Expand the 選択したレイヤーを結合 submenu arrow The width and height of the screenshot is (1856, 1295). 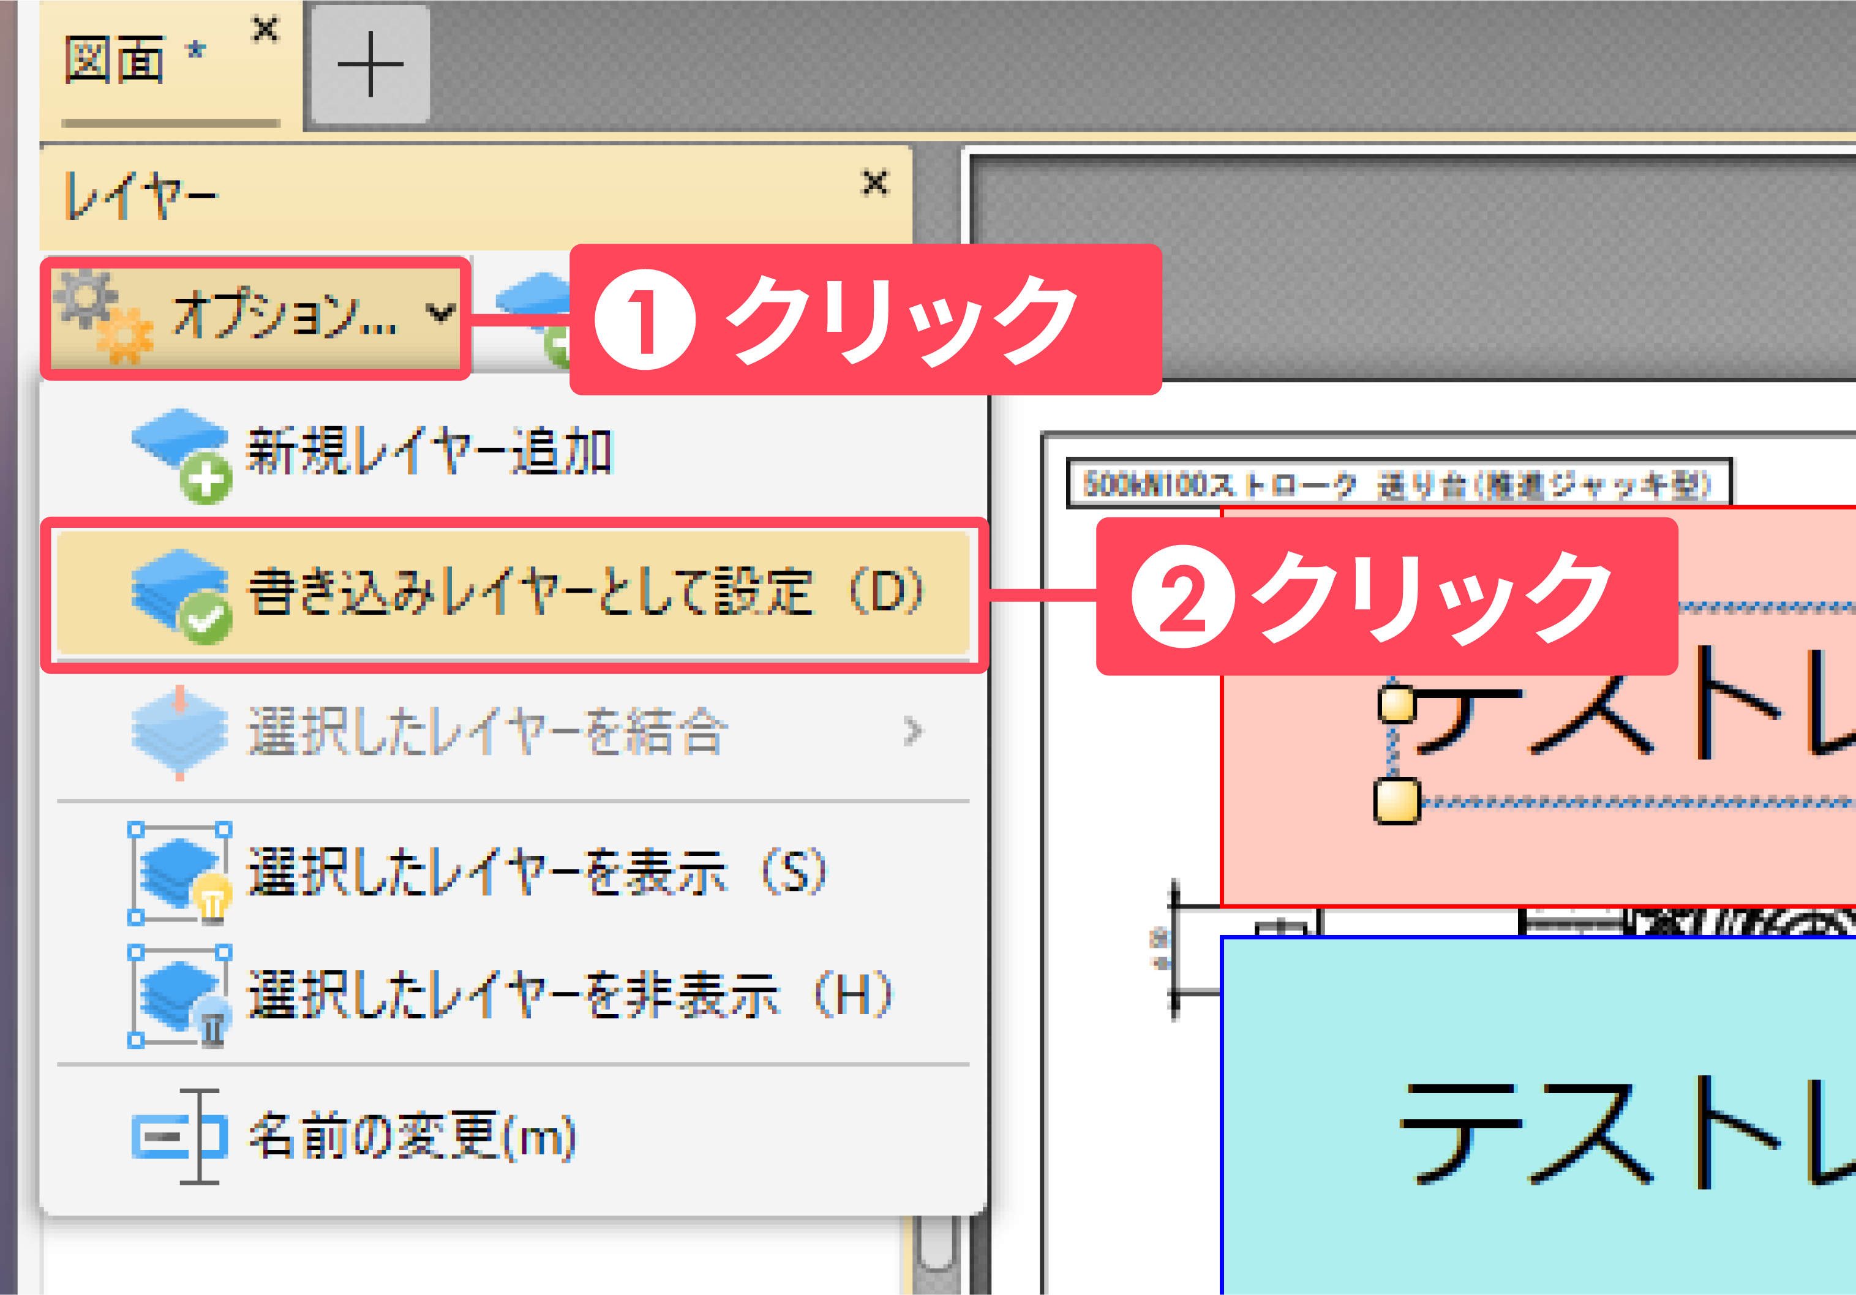[x=914, y=730]
